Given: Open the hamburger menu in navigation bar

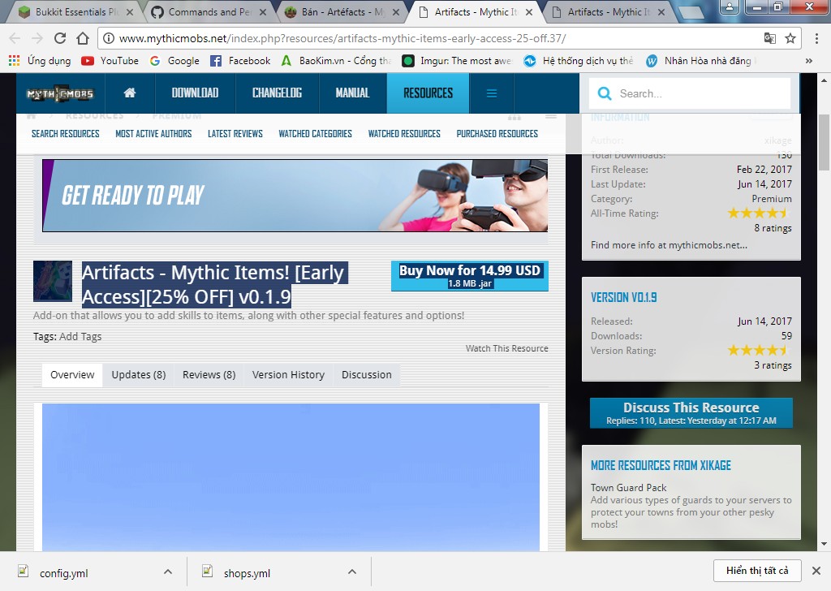Looking at the screenshot, I should 491,93.
